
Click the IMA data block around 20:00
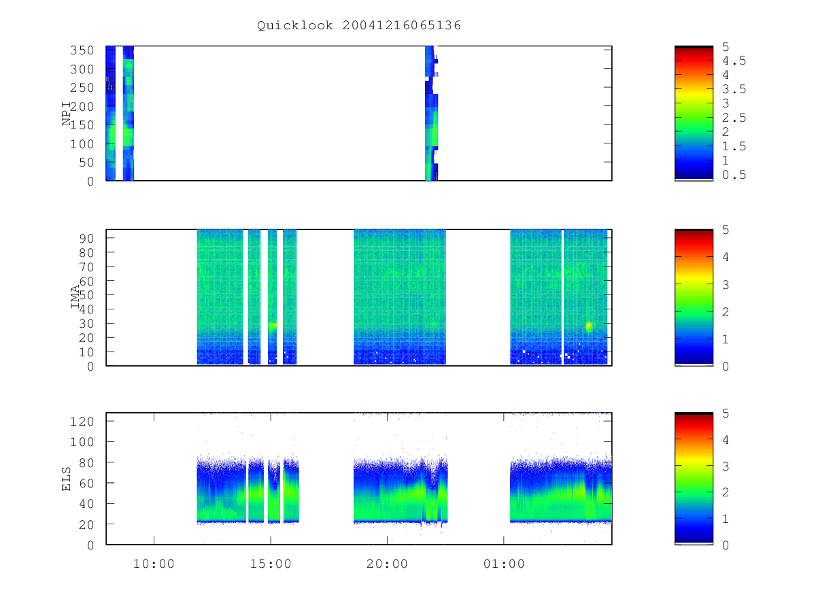(400, 297)
